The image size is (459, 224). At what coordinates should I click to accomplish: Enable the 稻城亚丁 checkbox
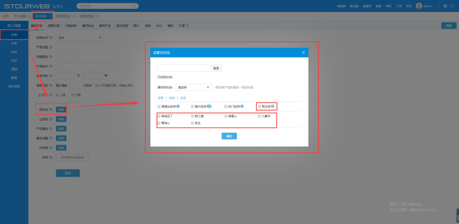click(159, 116)
